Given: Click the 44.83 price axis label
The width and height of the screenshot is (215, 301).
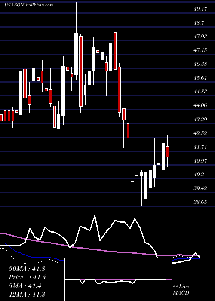Looking at the screenshot, I should (x=200, y=91).
